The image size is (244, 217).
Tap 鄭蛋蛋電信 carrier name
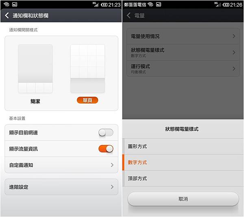tap(135, 4)
